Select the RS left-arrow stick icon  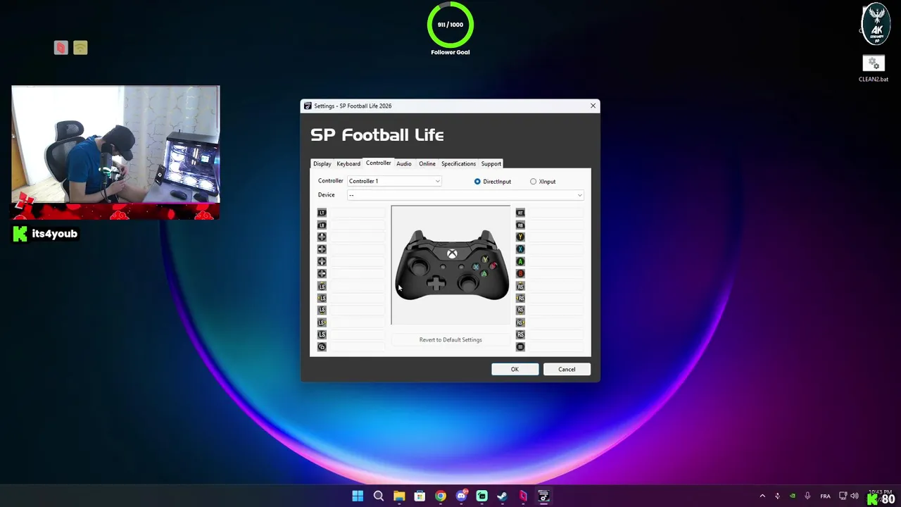pyautogui.click(x=520, y=298)
